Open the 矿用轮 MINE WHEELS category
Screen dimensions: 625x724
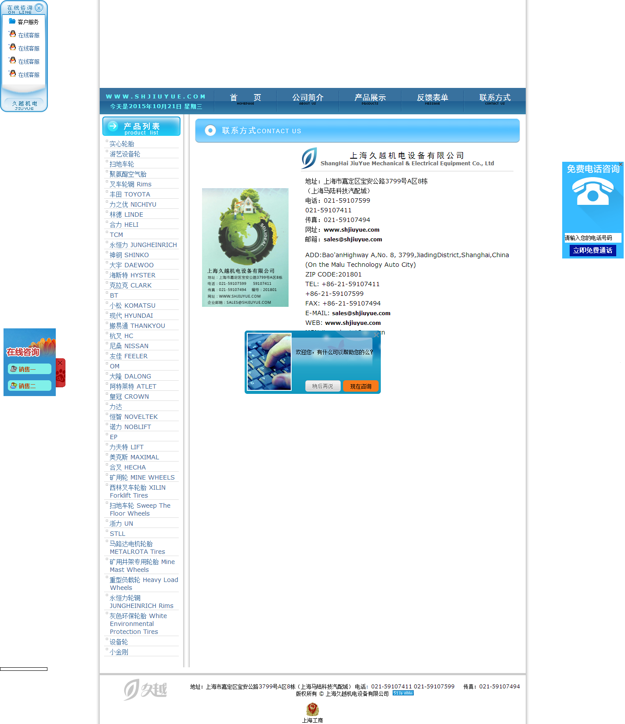click(x=142, y=477)
